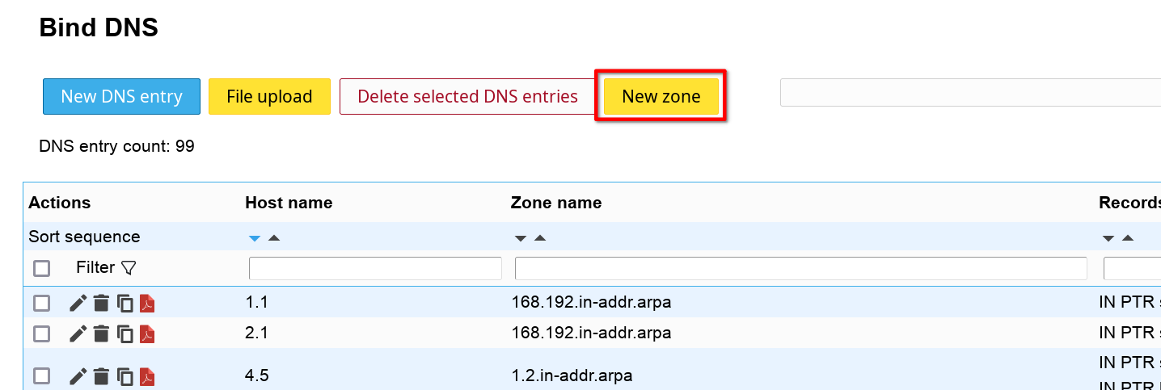The height and width of the screenshot is (390, 1161).
Task: Select the checkbox for the 4.5 entry
Action: coord(41,375)
